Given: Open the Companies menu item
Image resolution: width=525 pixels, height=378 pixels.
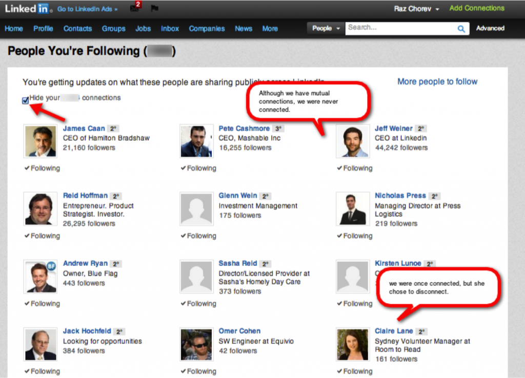Looking at the screenshot, I should coord(207,29).
